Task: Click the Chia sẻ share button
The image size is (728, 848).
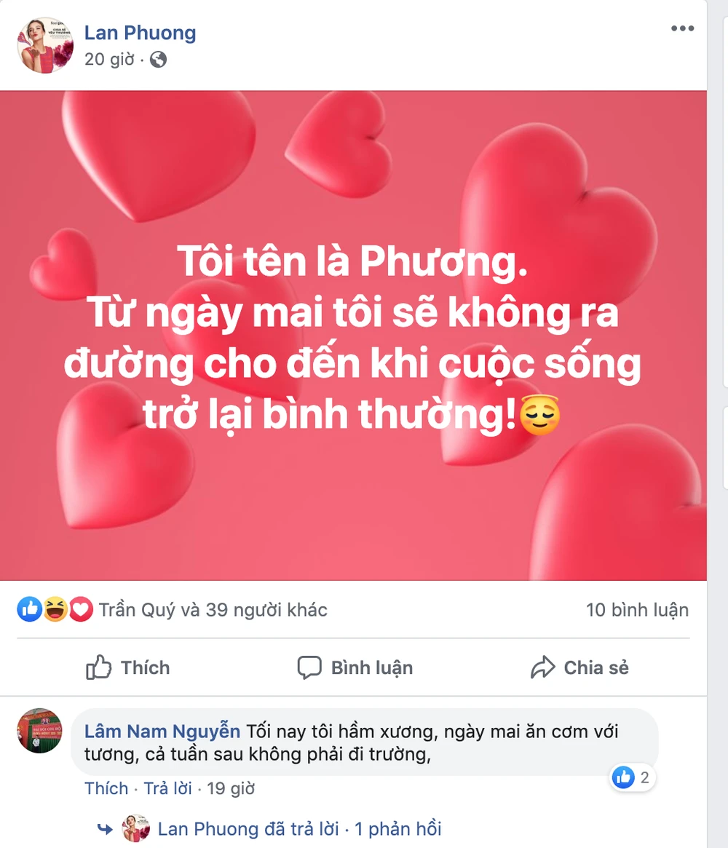Action: 579,667
